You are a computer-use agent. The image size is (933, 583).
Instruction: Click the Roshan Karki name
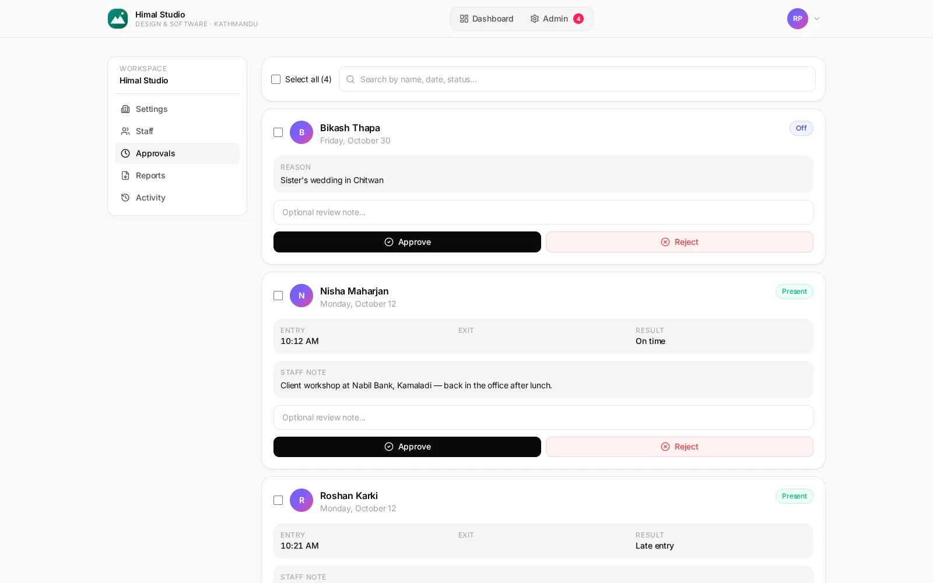[x=349, y=496]
